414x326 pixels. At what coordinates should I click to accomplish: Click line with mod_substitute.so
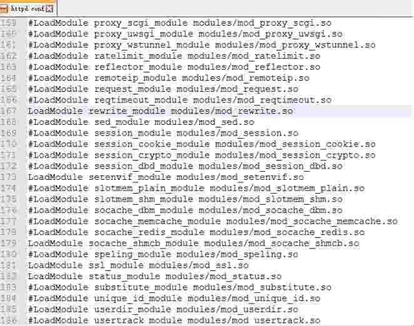[x=180, y=287]
